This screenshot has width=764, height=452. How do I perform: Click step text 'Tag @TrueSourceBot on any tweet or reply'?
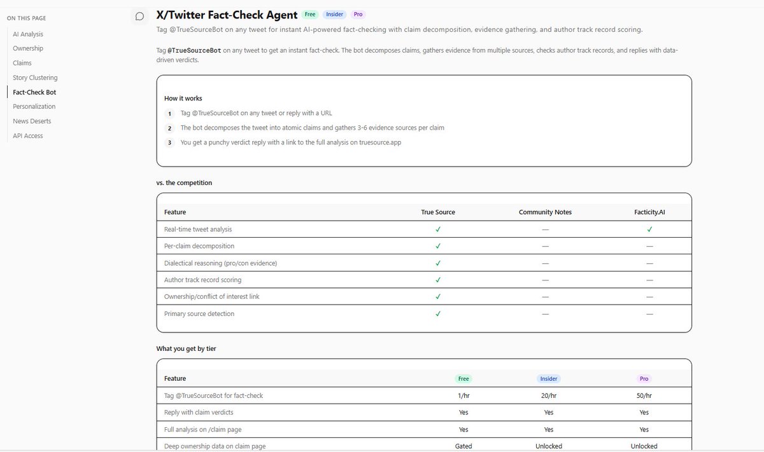[256, 113]
